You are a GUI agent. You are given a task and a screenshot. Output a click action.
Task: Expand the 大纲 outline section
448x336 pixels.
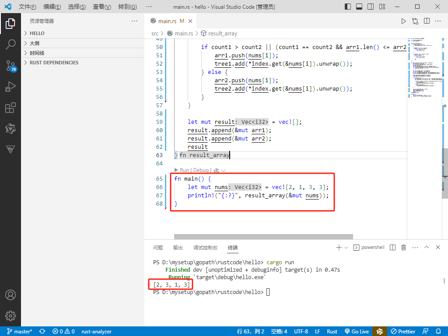[x=83, y=43]
